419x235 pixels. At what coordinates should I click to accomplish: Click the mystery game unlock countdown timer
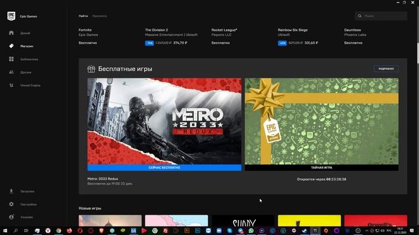(321, 180)
